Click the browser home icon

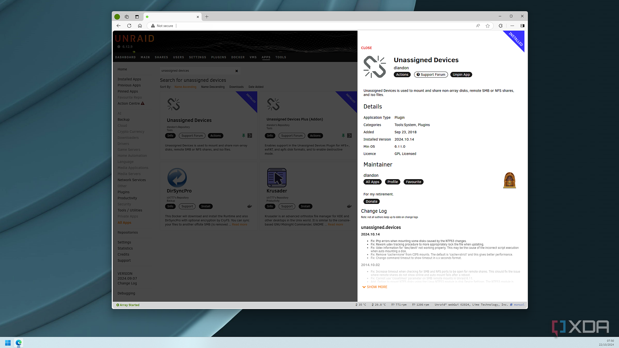pos(140,26)
